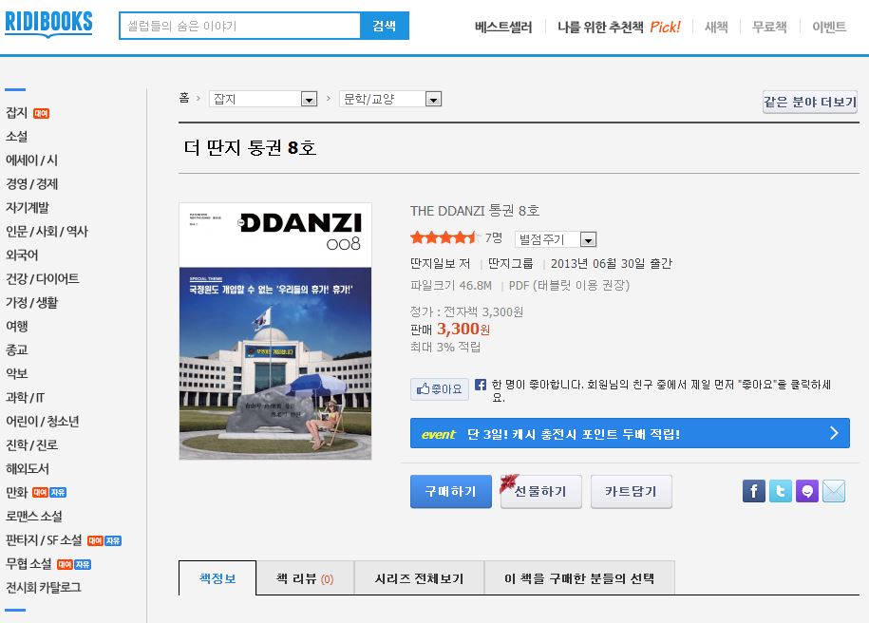Go to 홈 breadcrumb link
The height and width of the screenshot is (623, 869).
[x=184, y=98]
